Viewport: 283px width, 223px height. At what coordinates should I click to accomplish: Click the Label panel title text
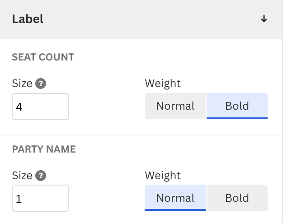pyautogui.click(x=28, y=19)
